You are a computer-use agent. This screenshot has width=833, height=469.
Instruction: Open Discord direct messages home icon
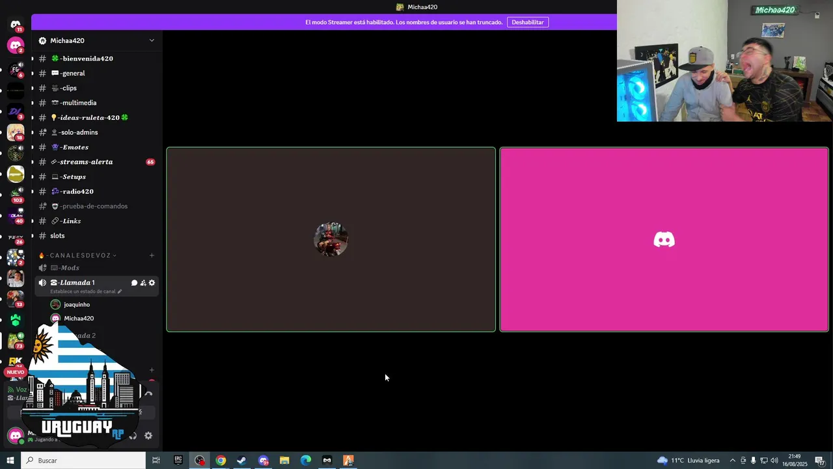16,25
